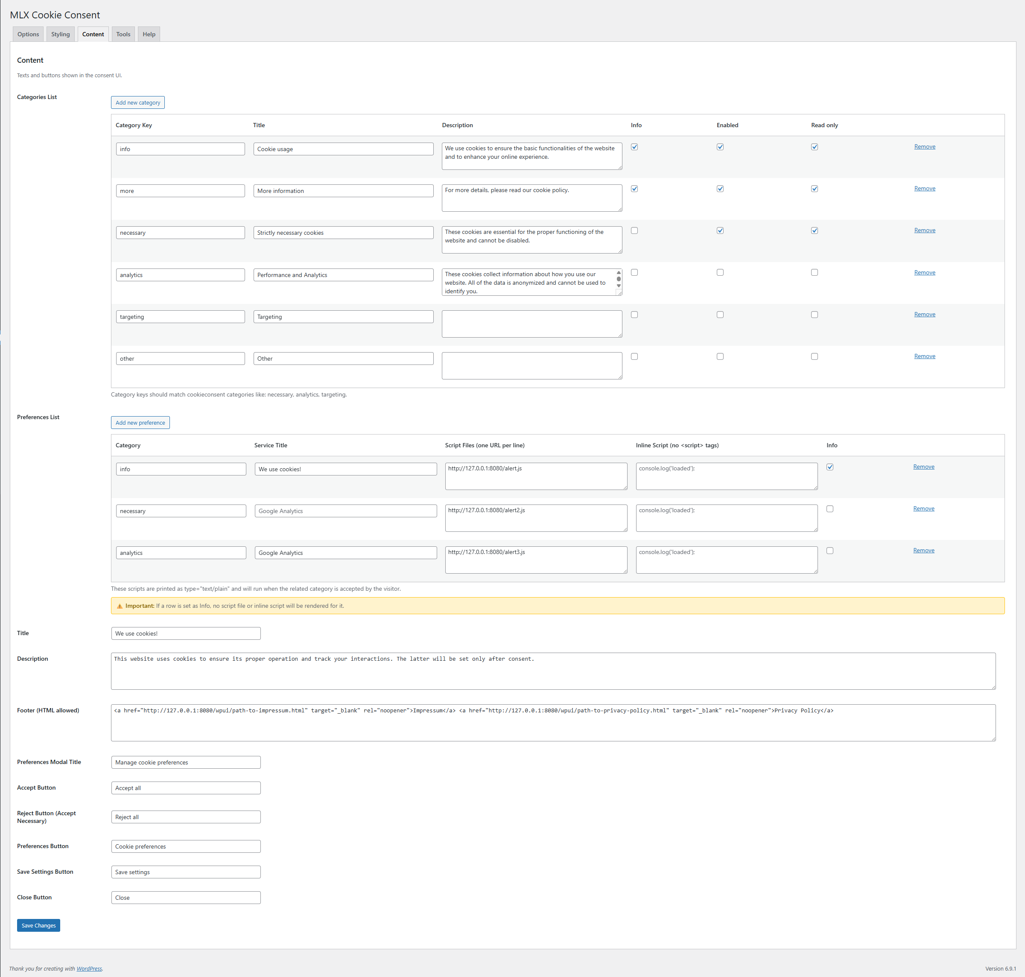Open the Help tab
The width and height of the screenshot is (1025, 977).
click(x=149, y=35)
